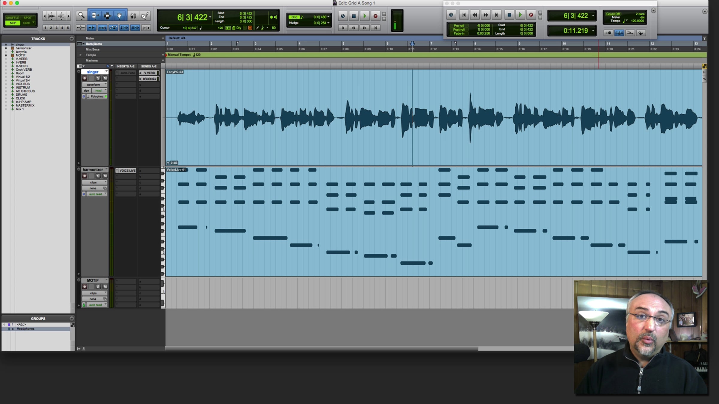
Task: Expand the Tempo ruler
Action: click(x=80, y=55)
